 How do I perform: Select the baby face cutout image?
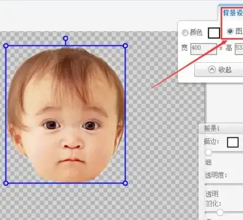[x=66, y=114]
